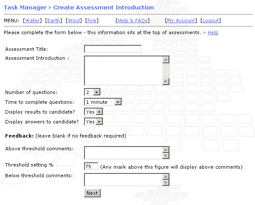Open the Fire menu link
Viewport: 255px width, 205px height.
coord(92,20)
